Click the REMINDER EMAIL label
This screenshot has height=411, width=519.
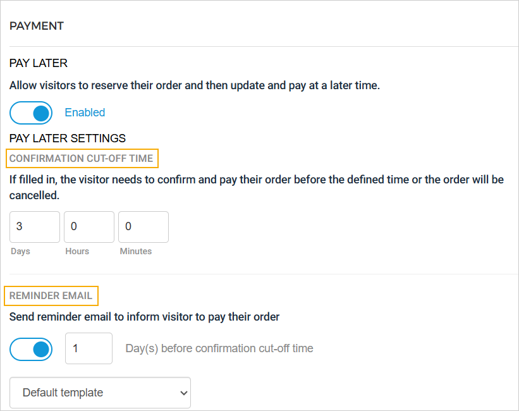[51, 295]
